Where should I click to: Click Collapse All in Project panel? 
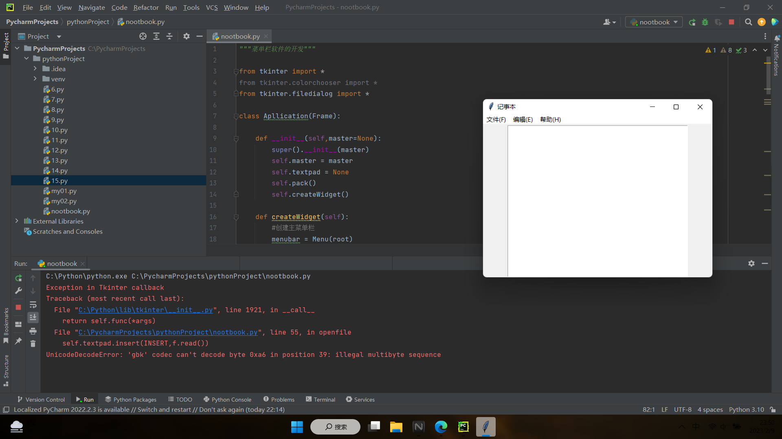(169, 36)
